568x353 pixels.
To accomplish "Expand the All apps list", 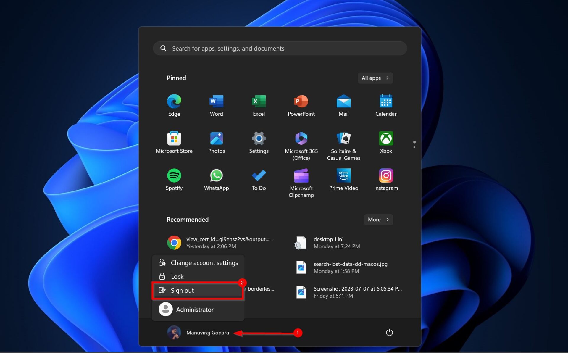I will pos(375,78).
